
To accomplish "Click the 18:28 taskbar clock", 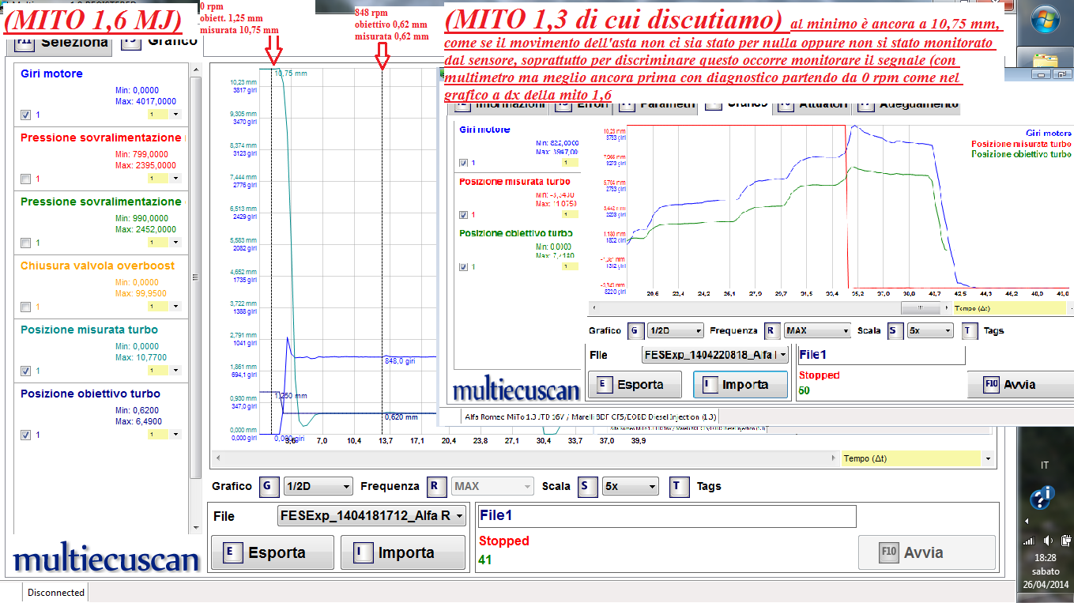I will [x=1045, y=558].
